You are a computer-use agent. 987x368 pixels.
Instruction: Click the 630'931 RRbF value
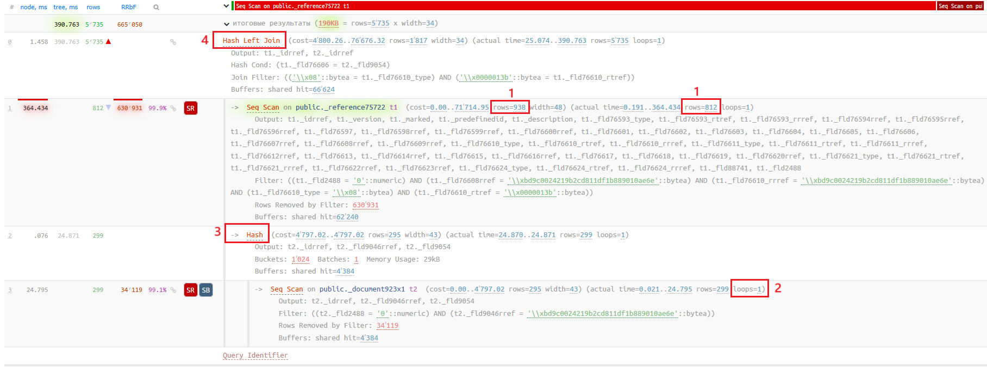[x=129, y=108]
